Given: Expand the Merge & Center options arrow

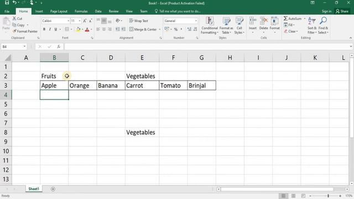Looking at the screenshot, I should pyautogui.click(x=160, y=29).
